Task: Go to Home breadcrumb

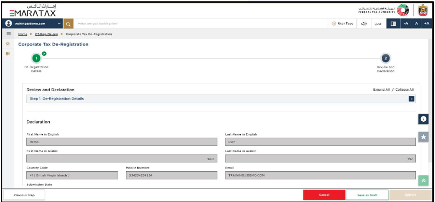Action: (x=22, y=34)
